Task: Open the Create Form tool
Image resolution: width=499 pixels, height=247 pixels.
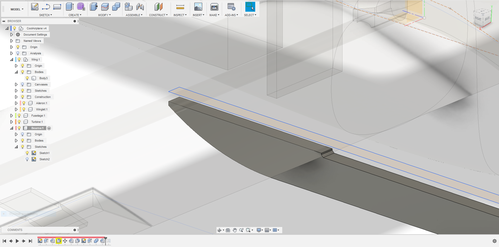Action: pyautogui.click(x=81, y=7)
